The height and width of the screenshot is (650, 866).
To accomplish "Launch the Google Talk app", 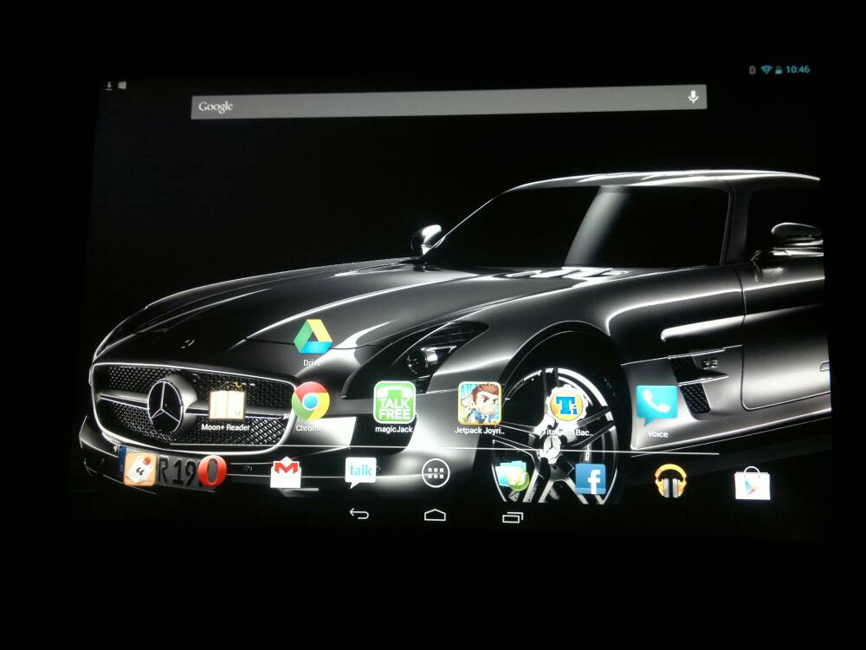I will 360,472.
